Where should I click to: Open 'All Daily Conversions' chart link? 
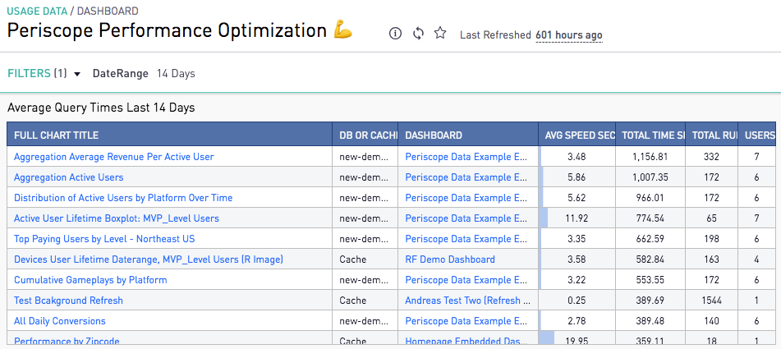[60, 321]
